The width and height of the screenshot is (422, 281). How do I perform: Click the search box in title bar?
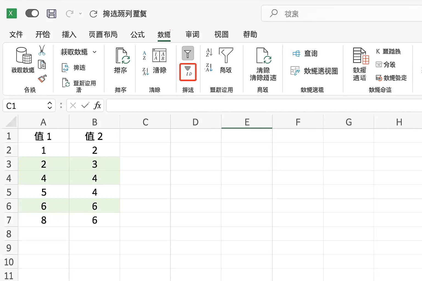pos(341,13)
